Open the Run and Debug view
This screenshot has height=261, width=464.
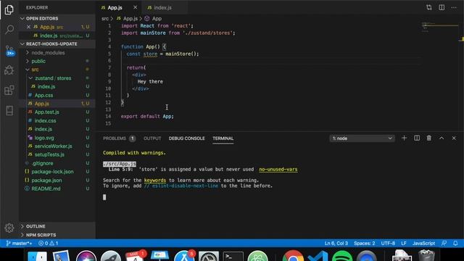pos(9,70)
